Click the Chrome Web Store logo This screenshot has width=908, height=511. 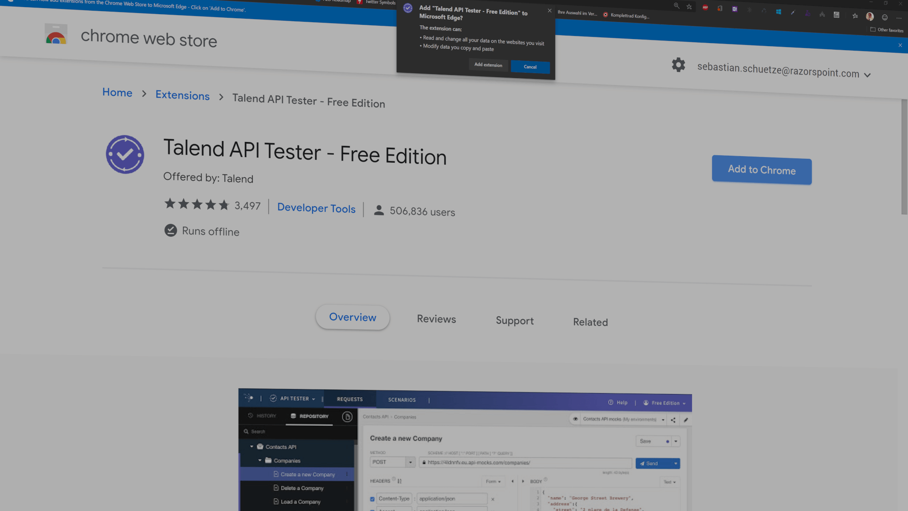(x=56, y=34)
